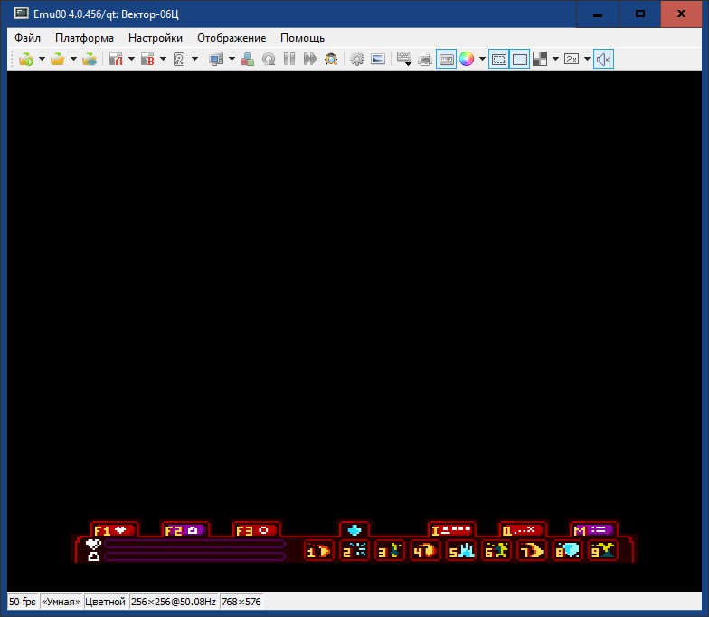Expand the color mode dropdown arrow
Viewport: 709px width, 617px height.
[x=482, y=60]
